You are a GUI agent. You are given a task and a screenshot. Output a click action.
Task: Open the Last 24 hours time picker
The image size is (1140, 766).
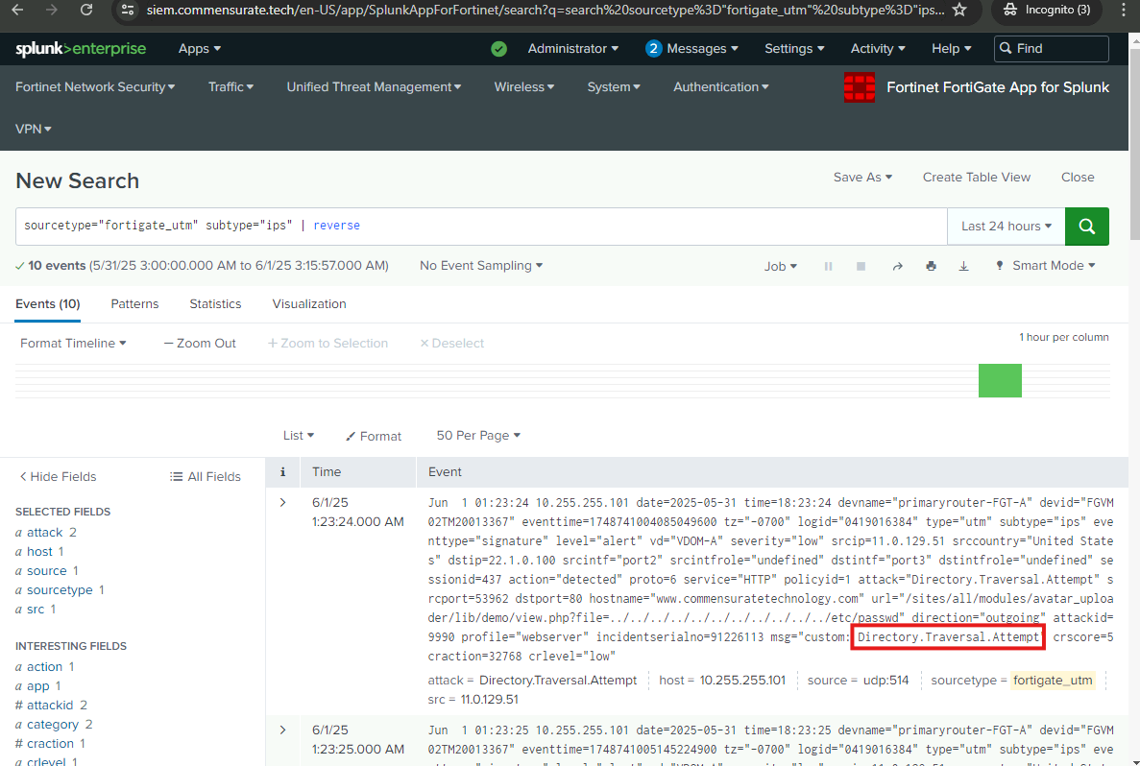click(x=1006, y=227)
